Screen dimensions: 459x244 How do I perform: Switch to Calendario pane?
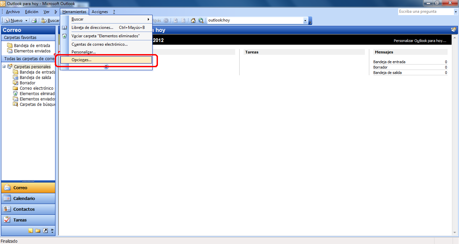point(28,198)
